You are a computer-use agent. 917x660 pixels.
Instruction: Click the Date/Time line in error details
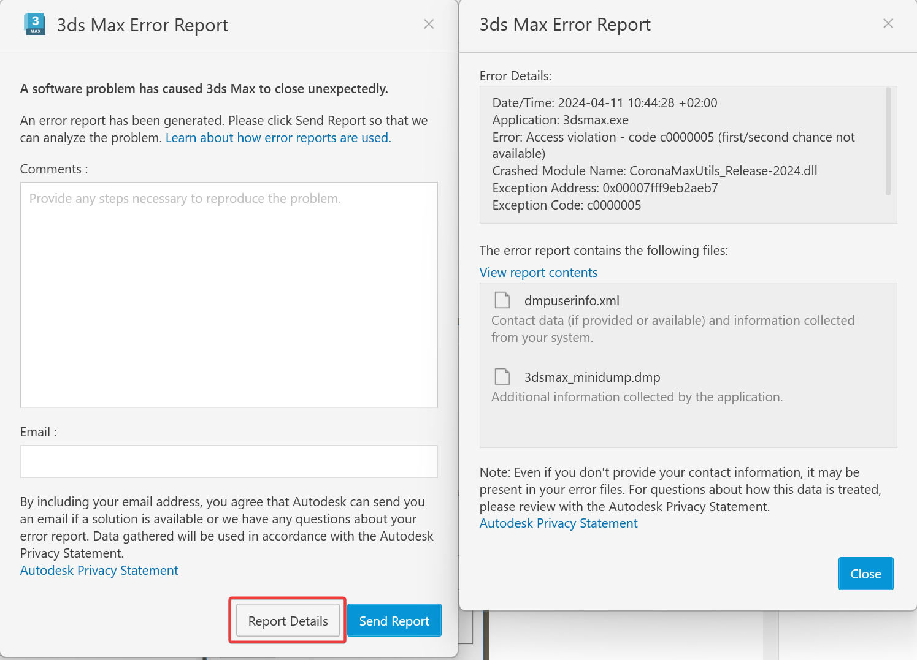604,103
